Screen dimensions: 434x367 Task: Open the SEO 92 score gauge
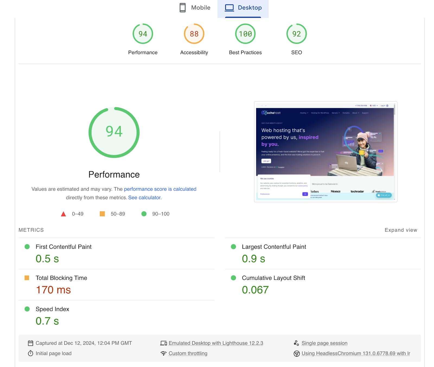point(296,34)
